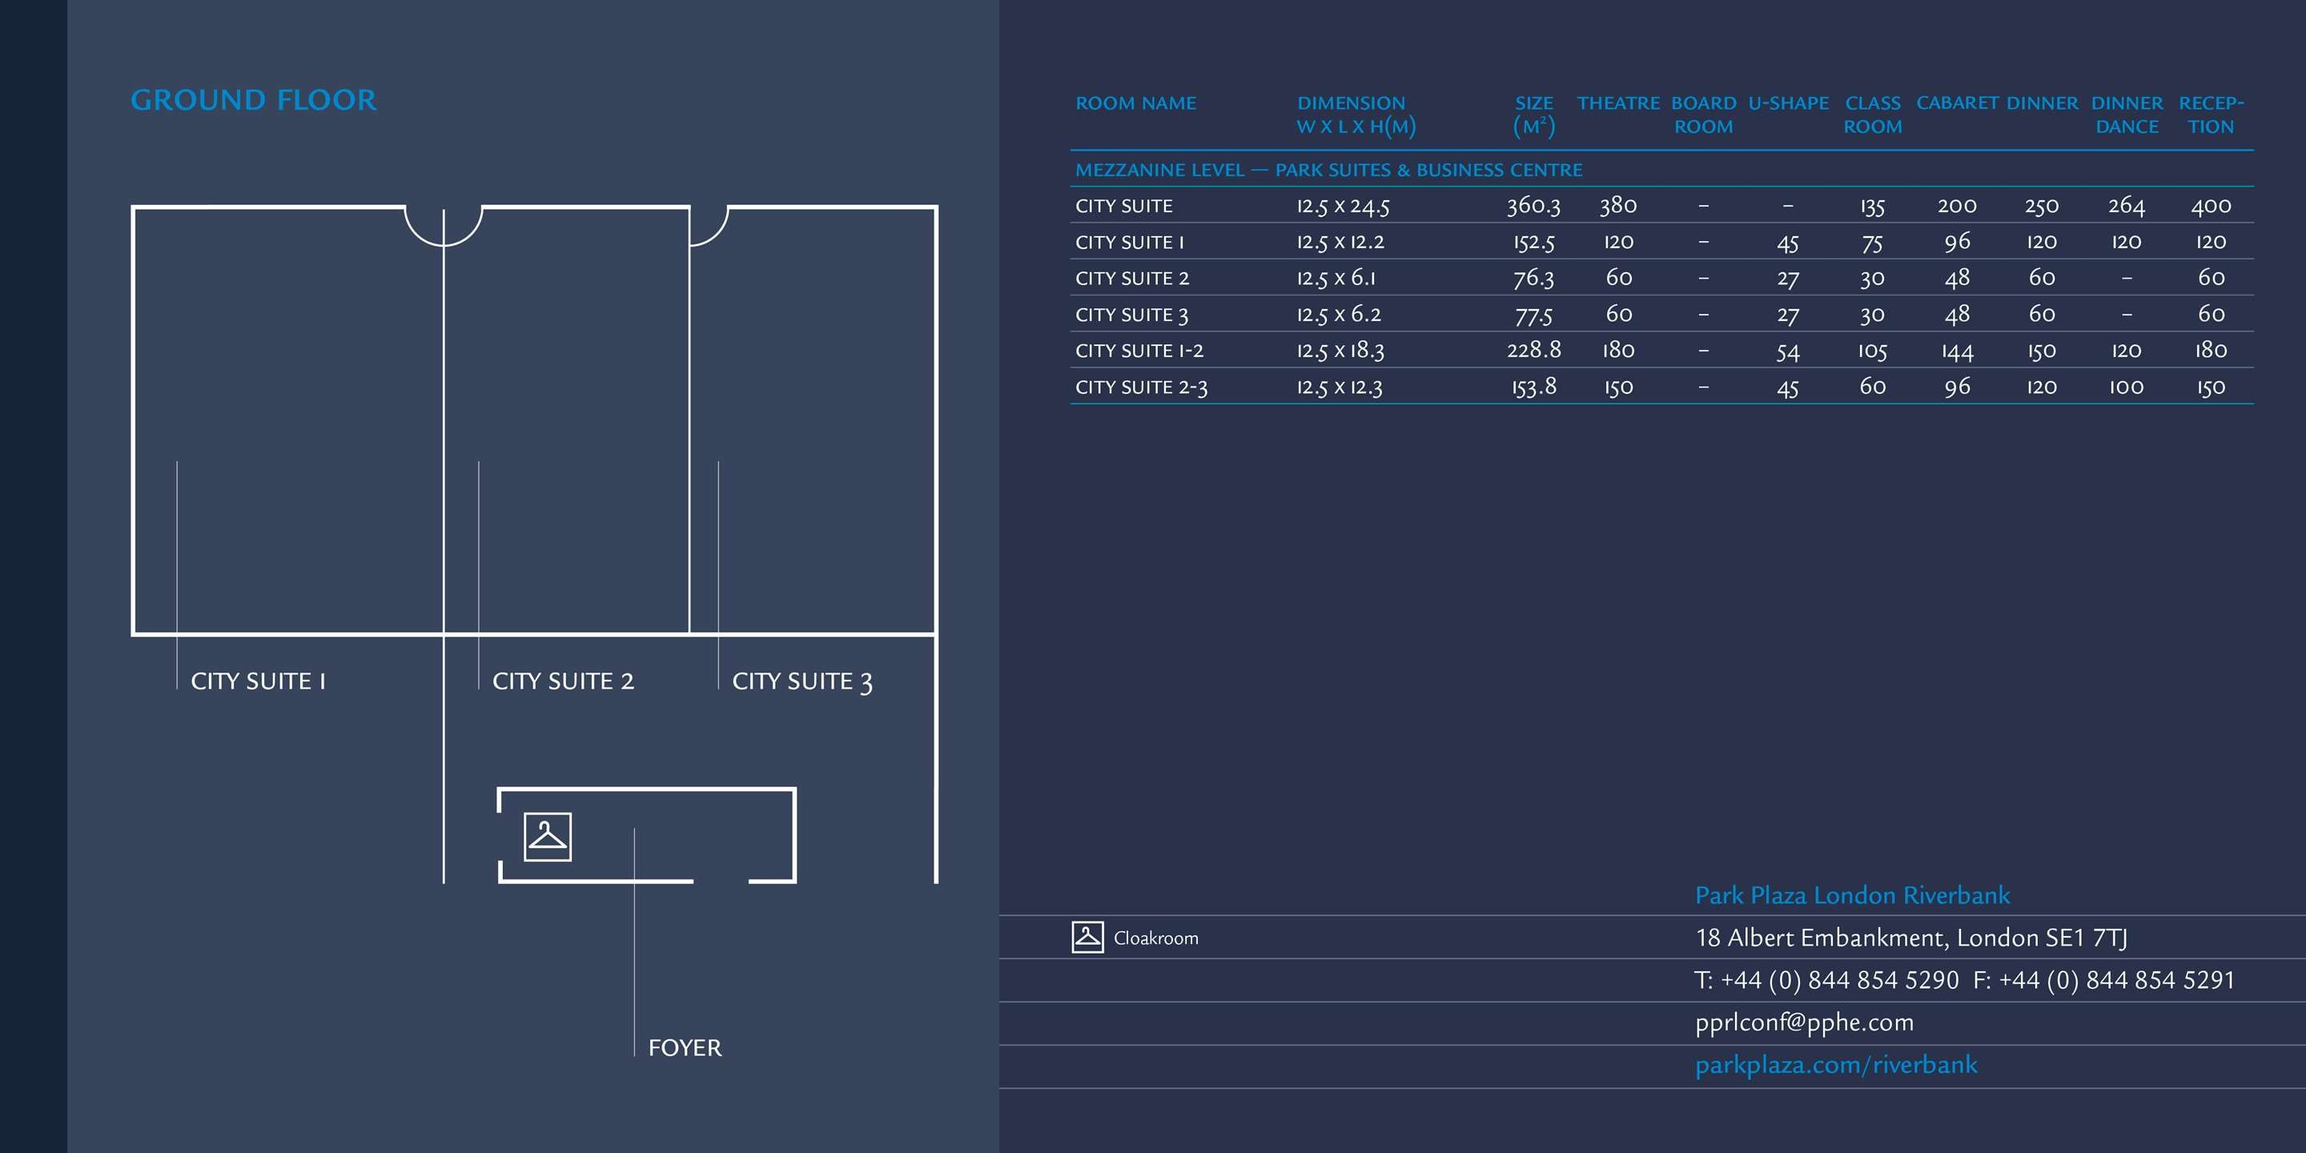Click the Mezzanine Level section heading
This screenshot has width=2306, height=1153.
[x=1328, y=170]
